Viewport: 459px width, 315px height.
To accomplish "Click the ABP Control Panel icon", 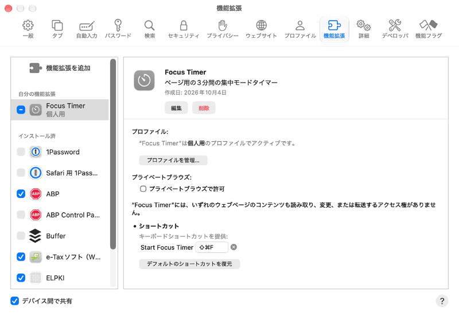I will (x=36, y=215).
